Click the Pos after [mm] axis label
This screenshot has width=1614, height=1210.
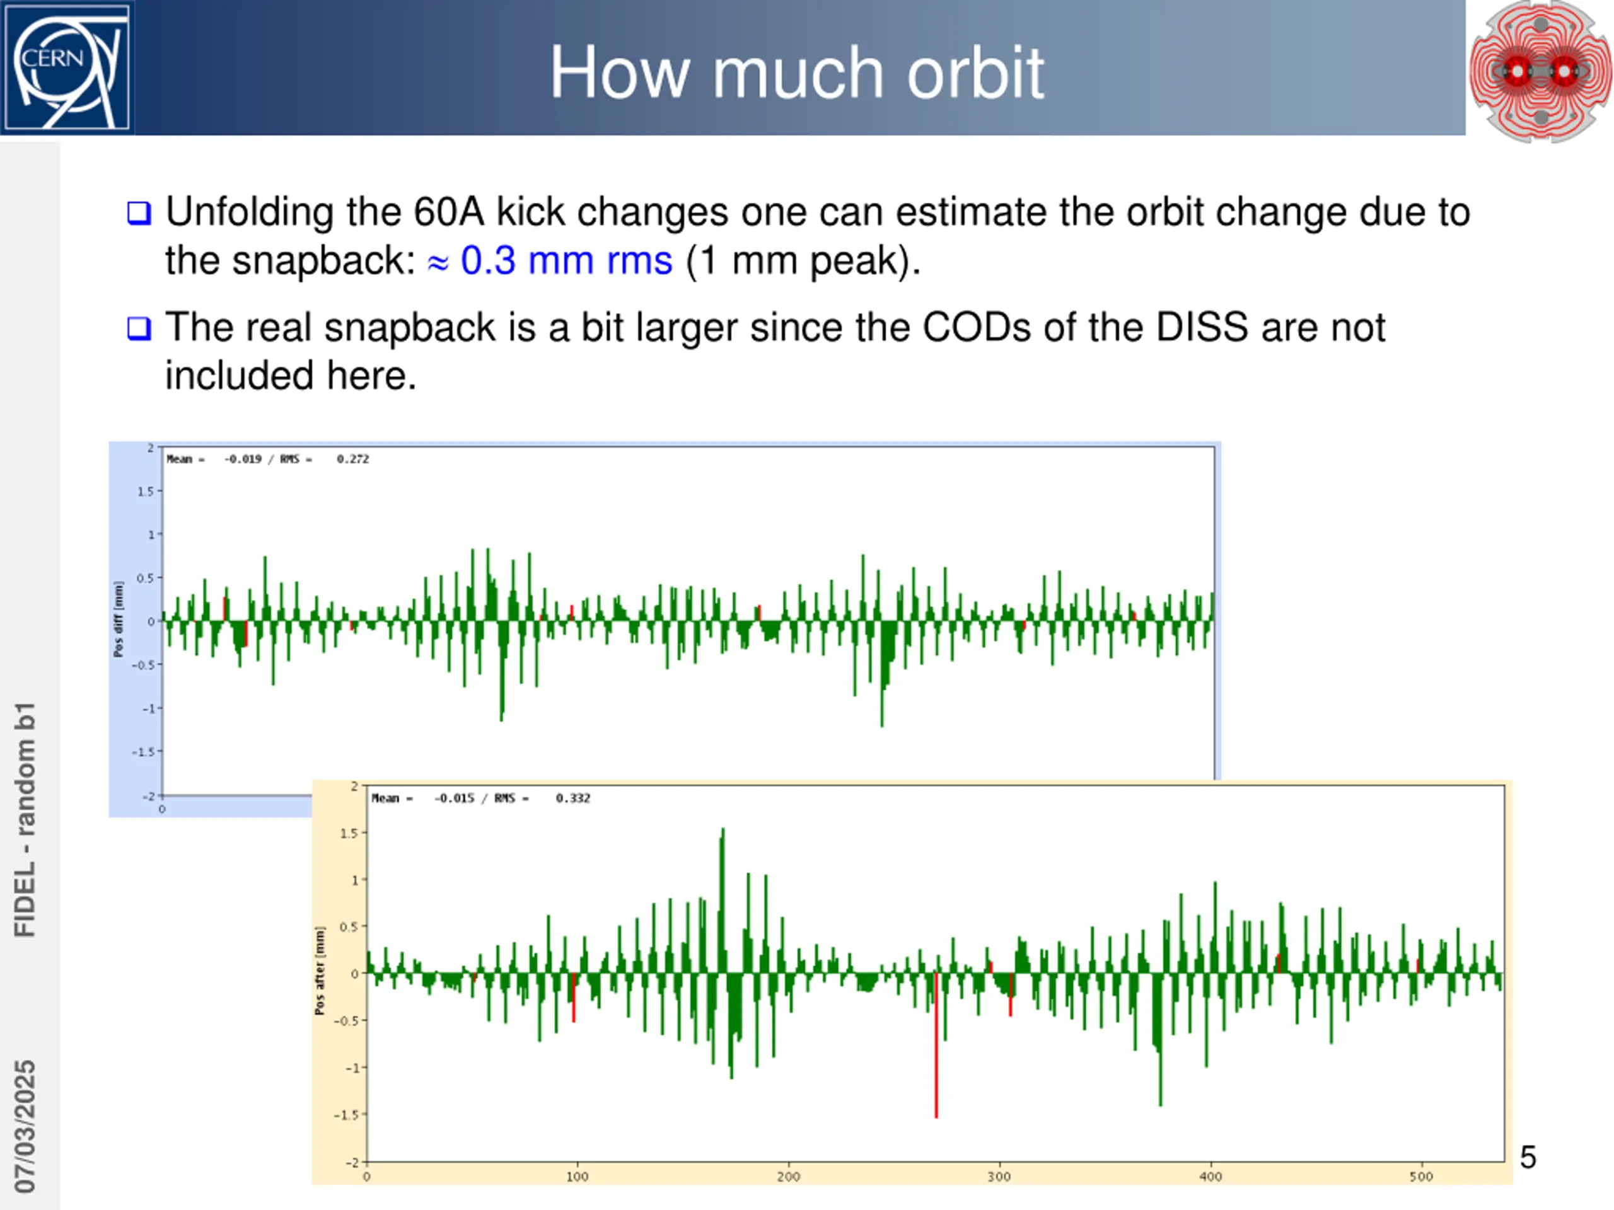pyautogui.click(x=319, y=970)
